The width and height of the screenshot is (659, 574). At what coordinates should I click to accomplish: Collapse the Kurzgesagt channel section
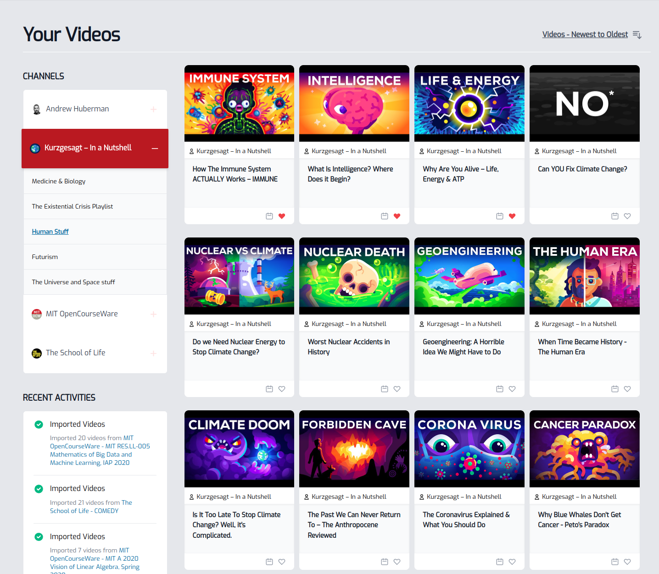click(155, 149)
